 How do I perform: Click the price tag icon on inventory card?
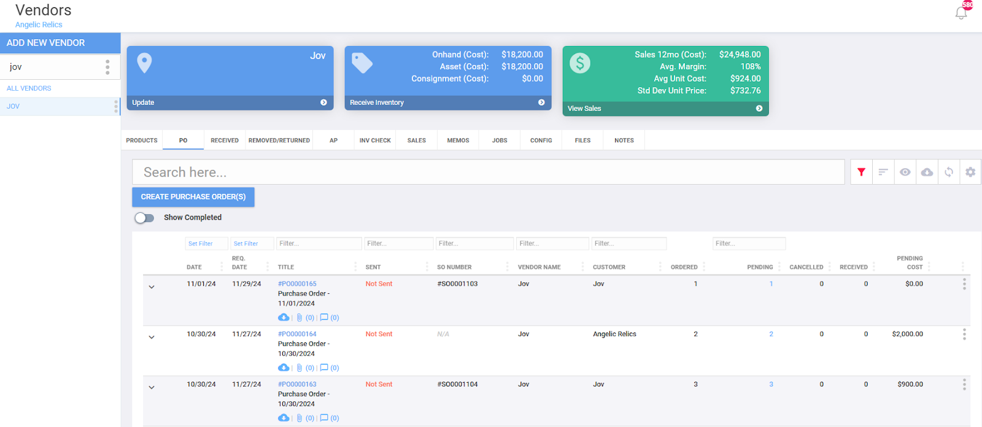click(x=362, y=63)
